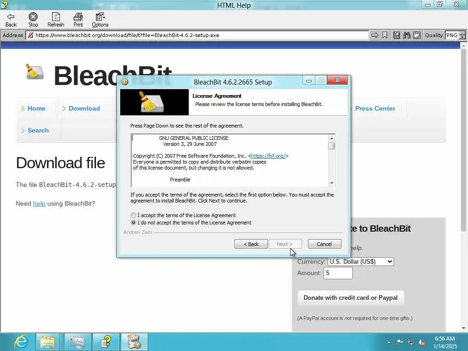Click the Back toolbar arrow icon

pyautogui.click(x=11, y=17)
